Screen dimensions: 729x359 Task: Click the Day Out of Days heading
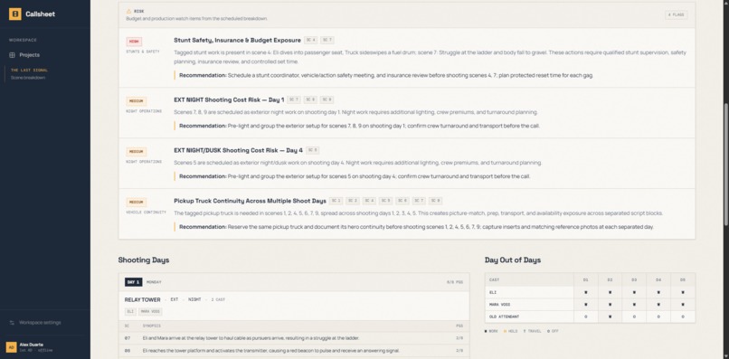[x=513, y=260]
